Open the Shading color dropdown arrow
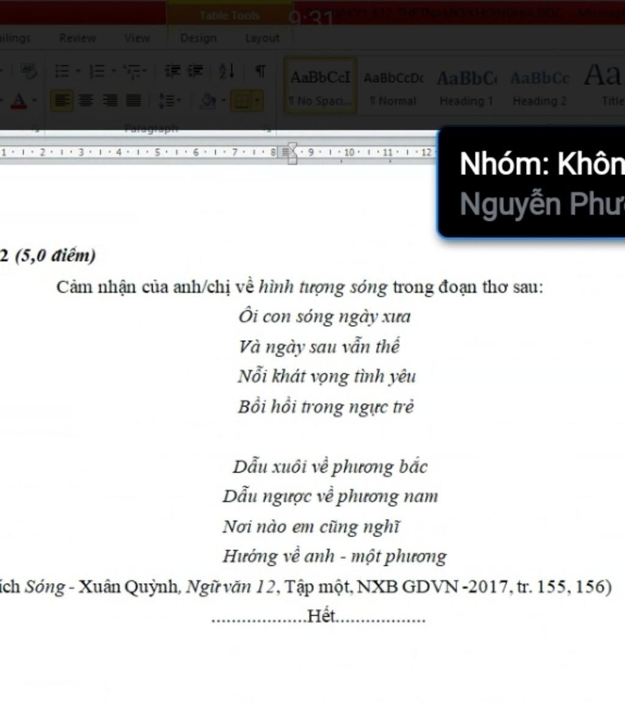The image size is (625, 707). click(x=223, y=100)
